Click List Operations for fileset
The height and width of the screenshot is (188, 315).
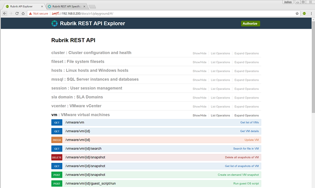click(x=220, y=62)
